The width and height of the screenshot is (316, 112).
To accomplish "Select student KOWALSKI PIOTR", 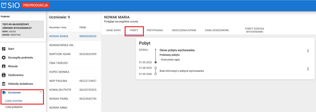I will (60, 90).
